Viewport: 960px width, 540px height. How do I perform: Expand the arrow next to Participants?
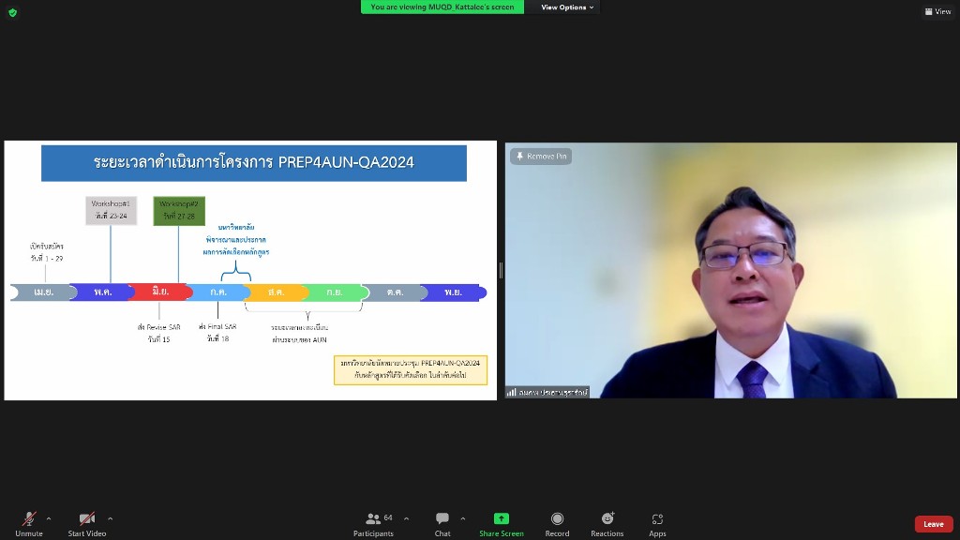pos(406,518)
